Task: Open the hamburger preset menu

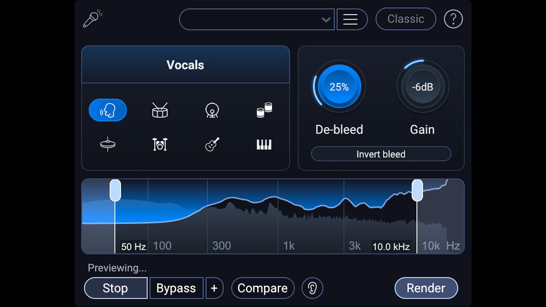Action: click(350, 19)
